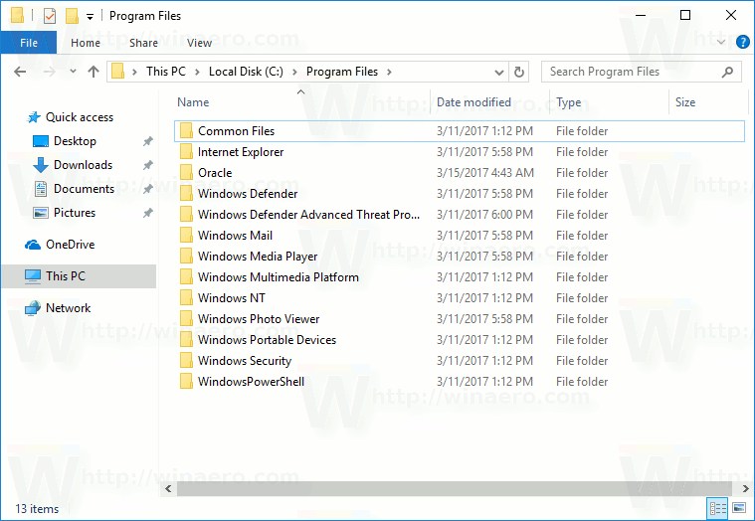Switch to Details view in status bar
Viewport: 755px width, 521px height.
coord(717,508)
